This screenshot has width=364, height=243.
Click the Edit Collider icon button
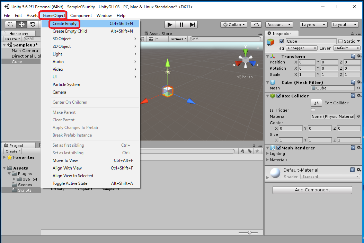[316, 103]
